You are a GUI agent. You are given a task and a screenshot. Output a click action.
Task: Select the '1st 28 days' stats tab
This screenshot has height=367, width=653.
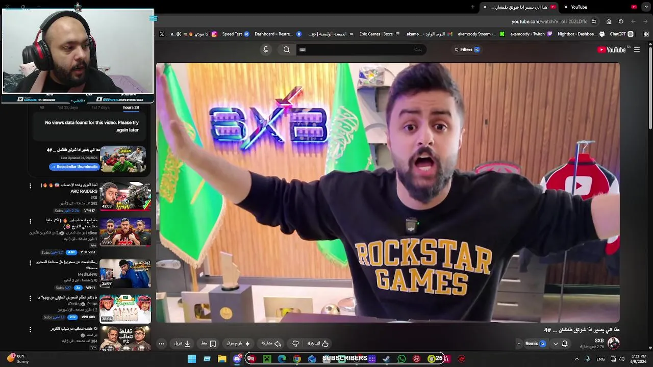(x=68, y=108)
